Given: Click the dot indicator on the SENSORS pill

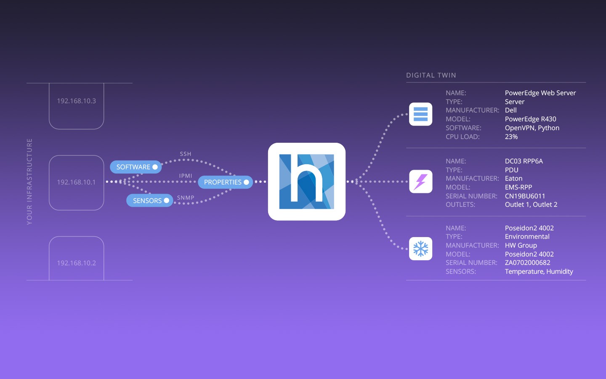Looking at the screenshot, I should tap(166, 200).
